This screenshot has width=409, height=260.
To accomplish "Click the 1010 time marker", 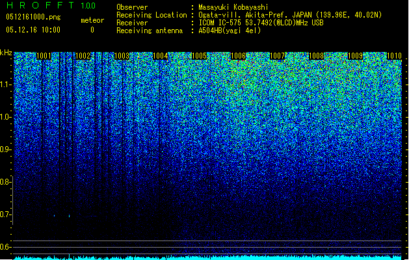I will click(x=394, y=56).
